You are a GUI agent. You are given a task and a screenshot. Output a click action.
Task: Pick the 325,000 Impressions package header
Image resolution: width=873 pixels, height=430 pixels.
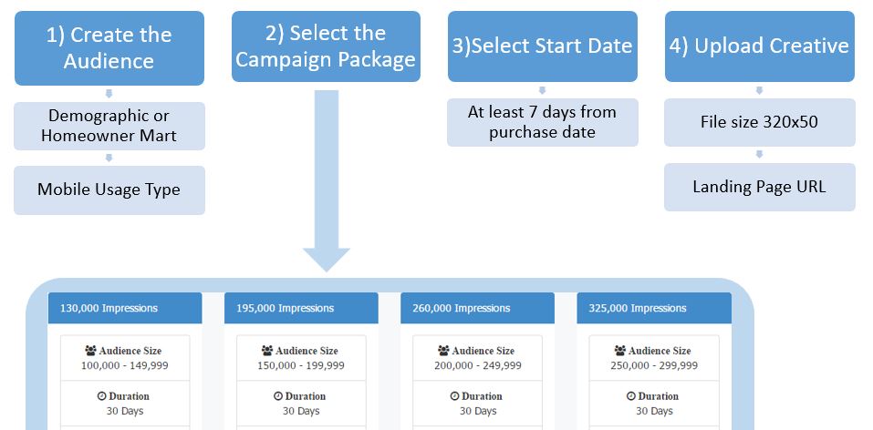654,308
